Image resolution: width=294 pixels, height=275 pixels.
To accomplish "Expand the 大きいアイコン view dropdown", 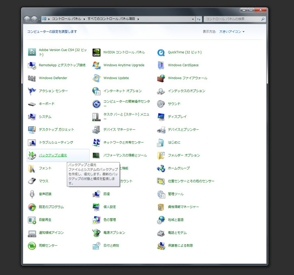I will pyautogui.click(x=232, y=32).
